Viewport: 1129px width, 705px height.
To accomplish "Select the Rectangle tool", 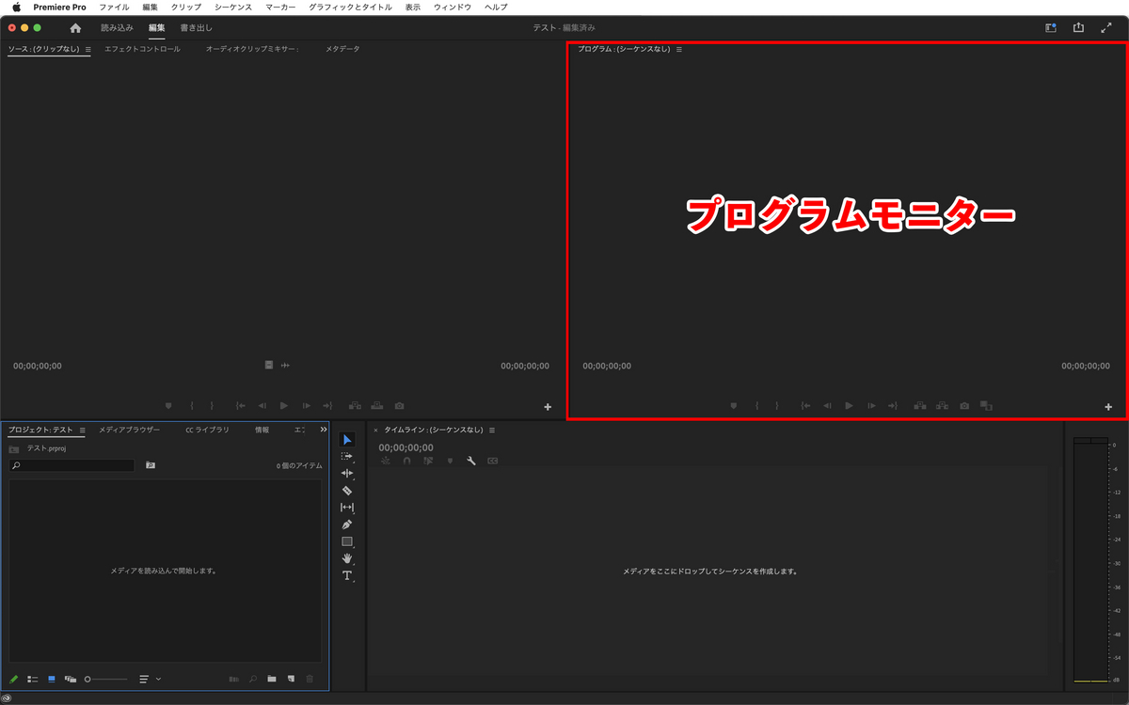I will click(x=347, y=541).
